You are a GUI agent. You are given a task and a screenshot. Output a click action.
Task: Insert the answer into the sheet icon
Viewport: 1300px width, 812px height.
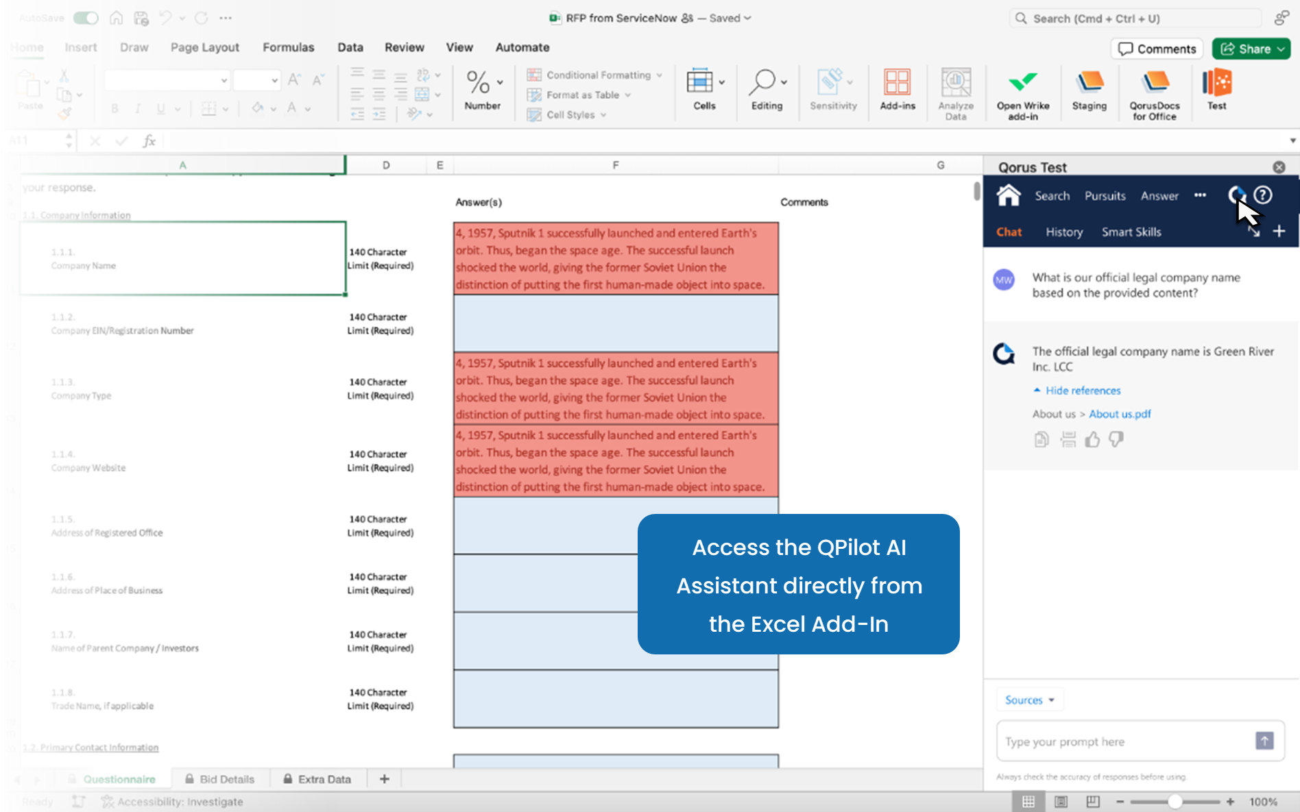tap(1068, 439)
